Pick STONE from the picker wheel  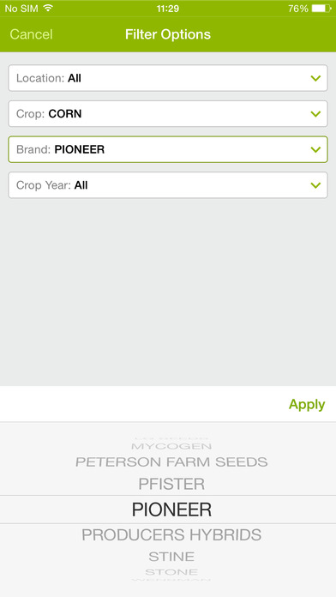coord(171,572)
